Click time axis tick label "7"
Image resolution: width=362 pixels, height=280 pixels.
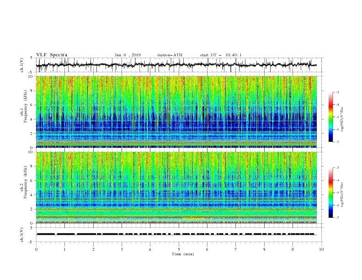(x=235, y=249)
